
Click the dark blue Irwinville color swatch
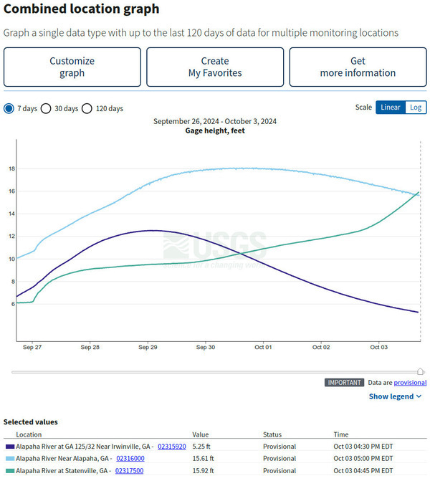pyautogui.click(x=10, y=447)
